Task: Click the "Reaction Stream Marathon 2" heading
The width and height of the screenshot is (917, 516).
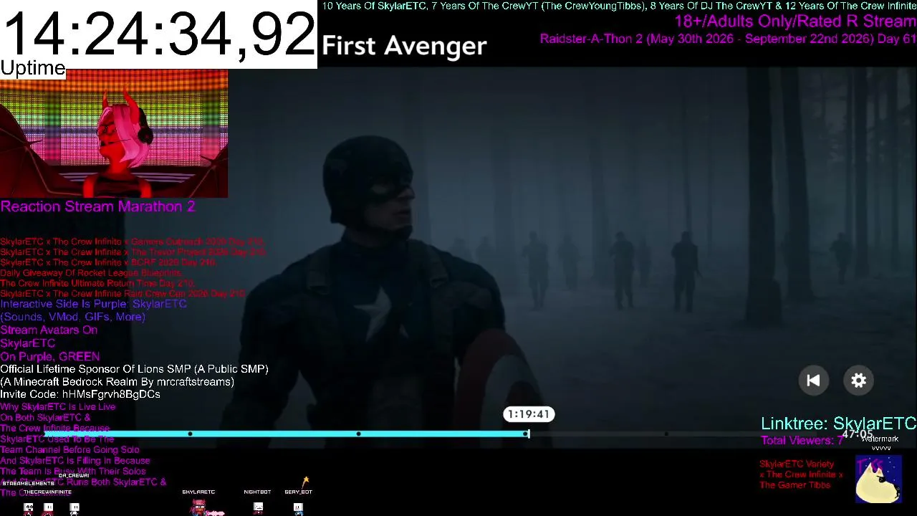Action: point(97,206)
